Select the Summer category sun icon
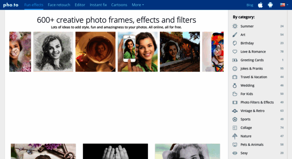The height and width of the screenshot is (159, 292). [x=235, y=26]
